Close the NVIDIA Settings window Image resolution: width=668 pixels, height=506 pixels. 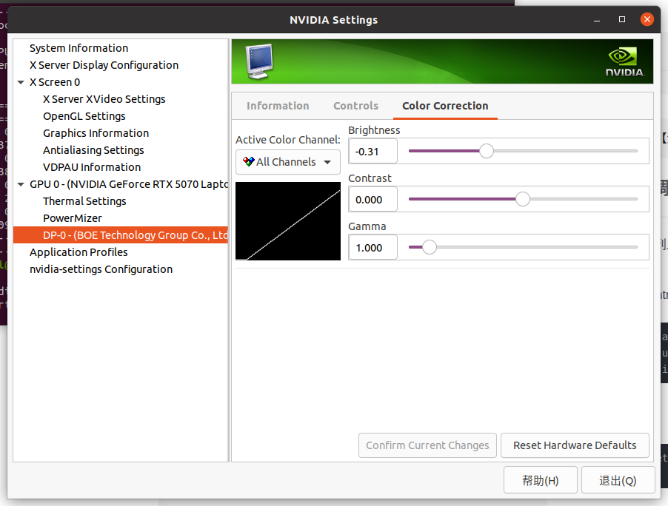647,19
